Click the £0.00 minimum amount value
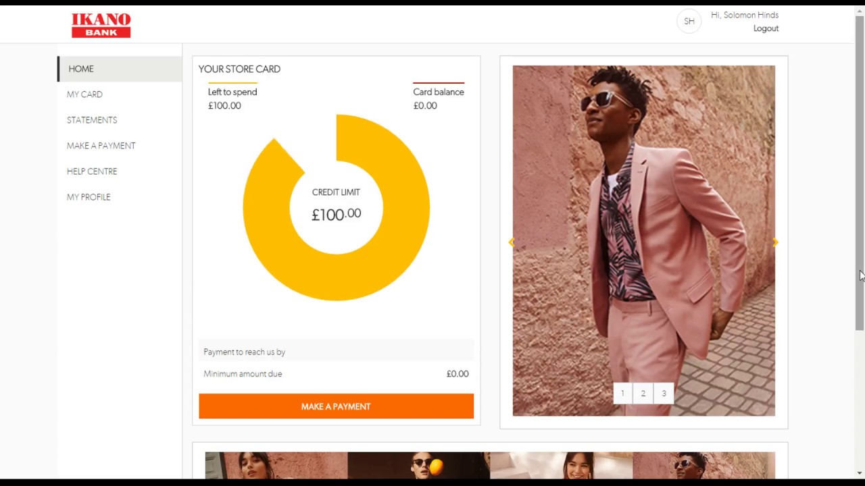The image size is (865, 486). [458, 374]
